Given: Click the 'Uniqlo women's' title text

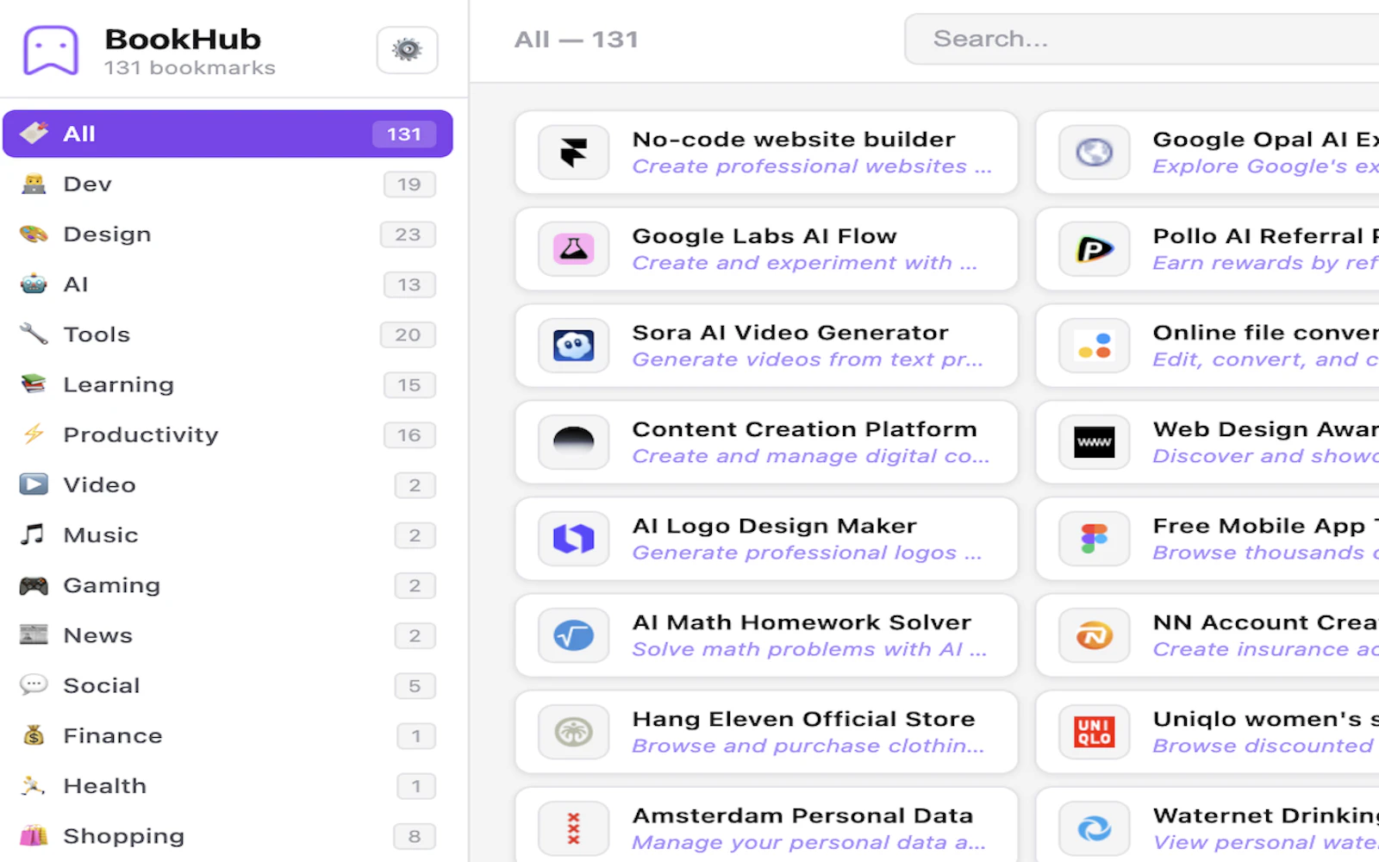Looking at the screenshot, I should tap(1266, 719).
